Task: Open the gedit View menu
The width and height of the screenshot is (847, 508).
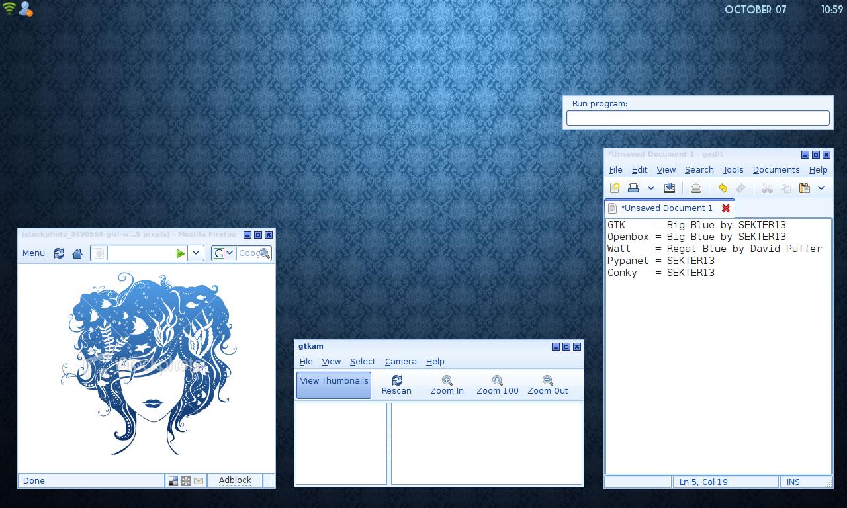Action: pos(666,170)
